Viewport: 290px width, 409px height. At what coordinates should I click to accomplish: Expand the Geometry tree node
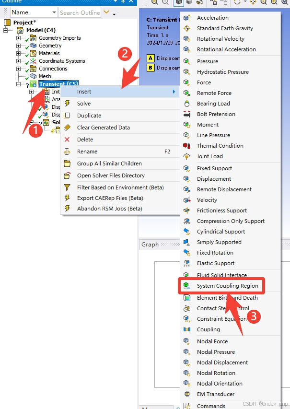tap(18, 46)
